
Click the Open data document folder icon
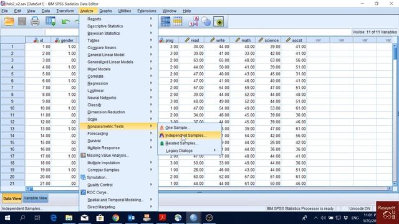9,22
